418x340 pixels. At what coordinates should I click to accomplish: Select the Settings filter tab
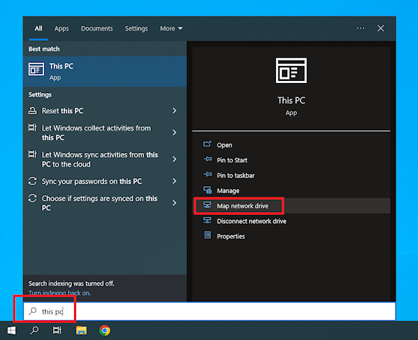pos(136,29)
